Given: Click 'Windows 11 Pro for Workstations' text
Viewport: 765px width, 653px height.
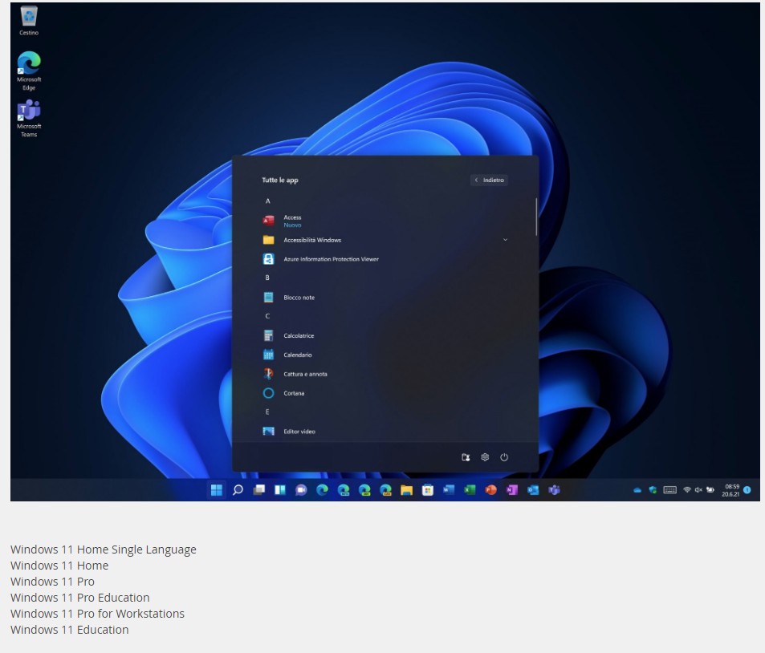Looking at the screenshot, I should click(98, 614).
